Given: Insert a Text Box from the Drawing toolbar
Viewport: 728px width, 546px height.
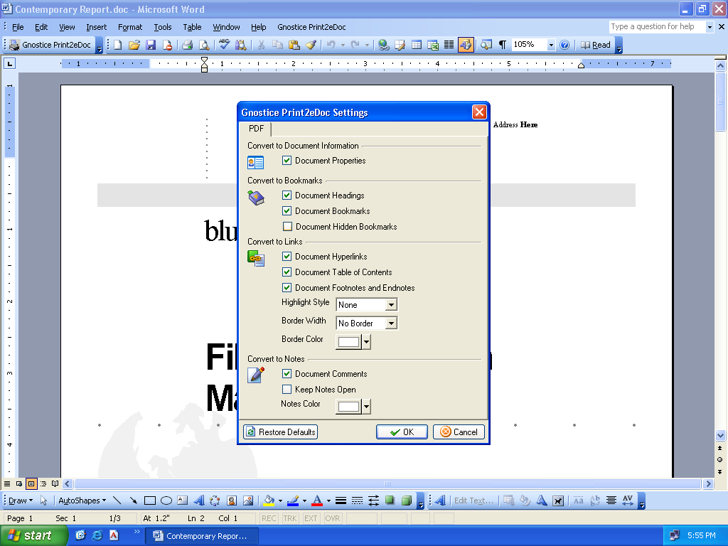Looking at the screenshot, I should click(183, 500).
